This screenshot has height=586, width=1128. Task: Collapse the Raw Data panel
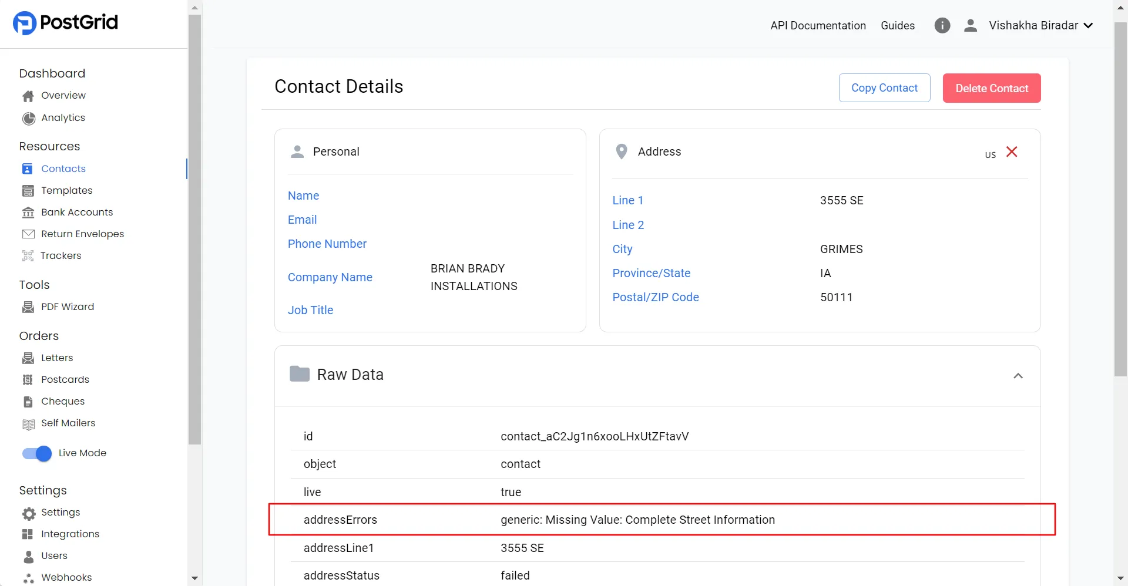point(1019,375)
